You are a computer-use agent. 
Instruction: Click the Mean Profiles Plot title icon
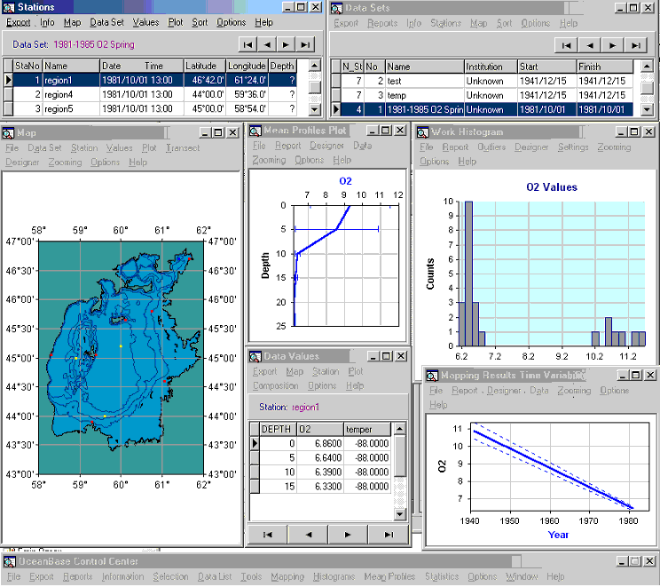[255, 131]
